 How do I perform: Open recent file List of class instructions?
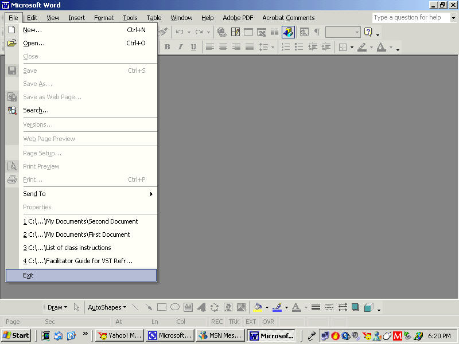(81, 248)
